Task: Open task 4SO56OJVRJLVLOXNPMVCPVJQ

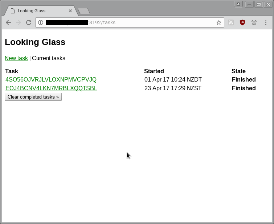Action: coord(51,79)
